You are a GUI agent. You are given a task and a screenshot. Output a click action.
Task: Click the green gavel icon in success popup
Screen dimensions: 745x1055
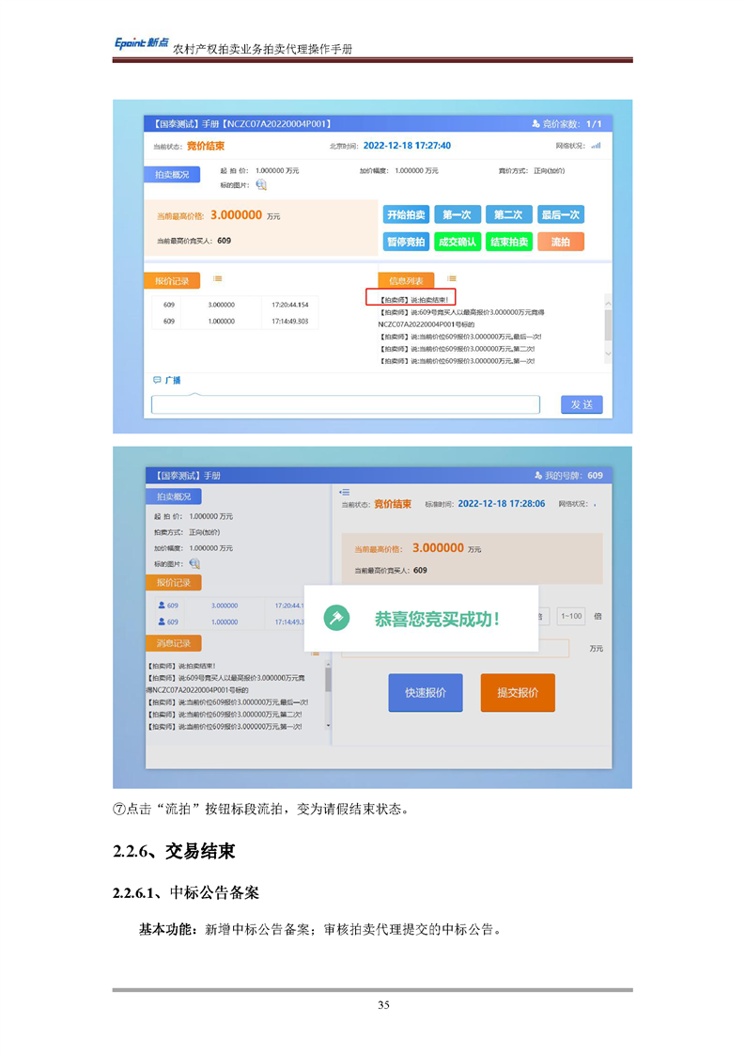[336, 618]
